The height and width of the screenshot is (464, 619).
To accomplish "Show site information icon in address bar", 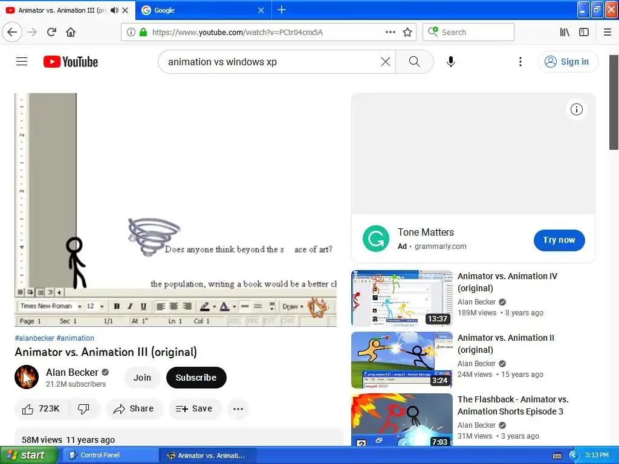I will (131, 33).
